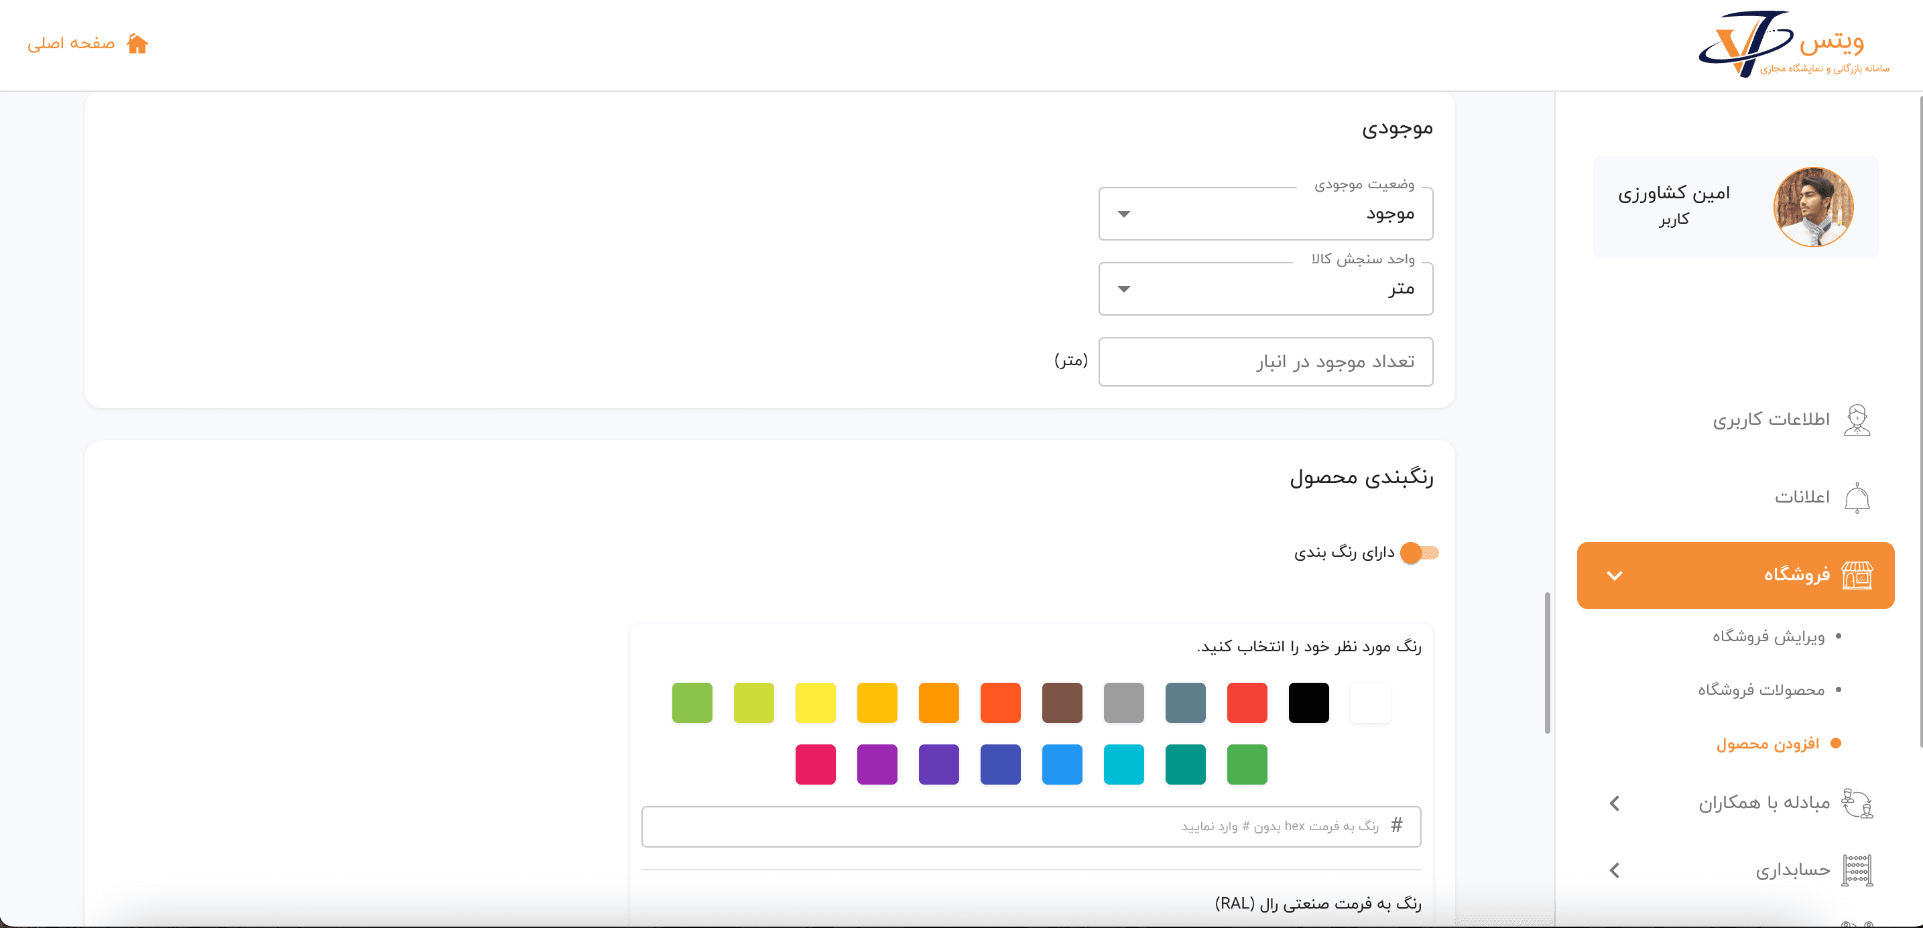
Task: Toggle the دارای رنگ بندی switch
Action: (x=1418, y=553)
